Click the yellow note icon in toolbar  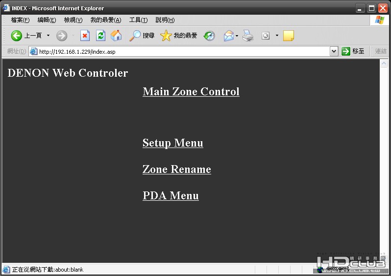pos(289,36)
